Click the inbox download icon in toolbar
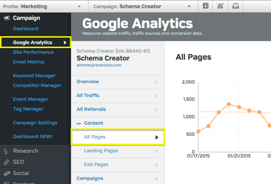This screenshot has width=271, height=184. [235, 6]
